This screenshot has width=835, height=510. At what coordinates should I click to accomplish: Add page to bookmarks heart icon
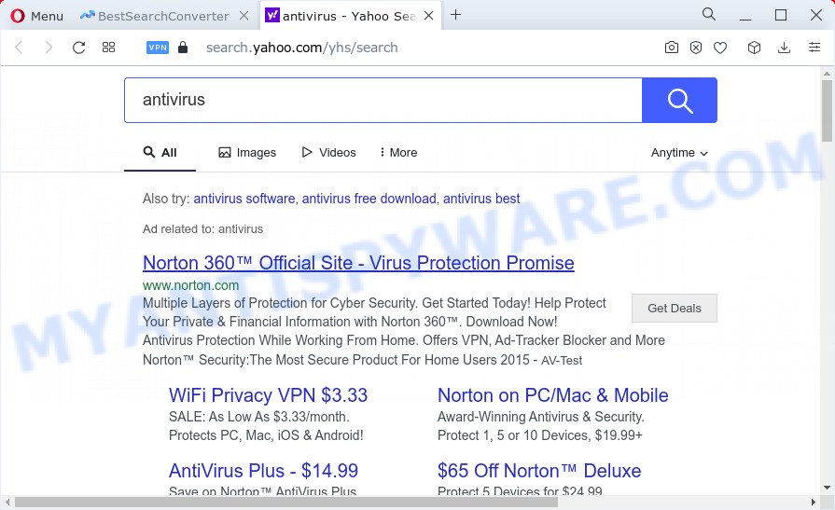coord(720,48)
